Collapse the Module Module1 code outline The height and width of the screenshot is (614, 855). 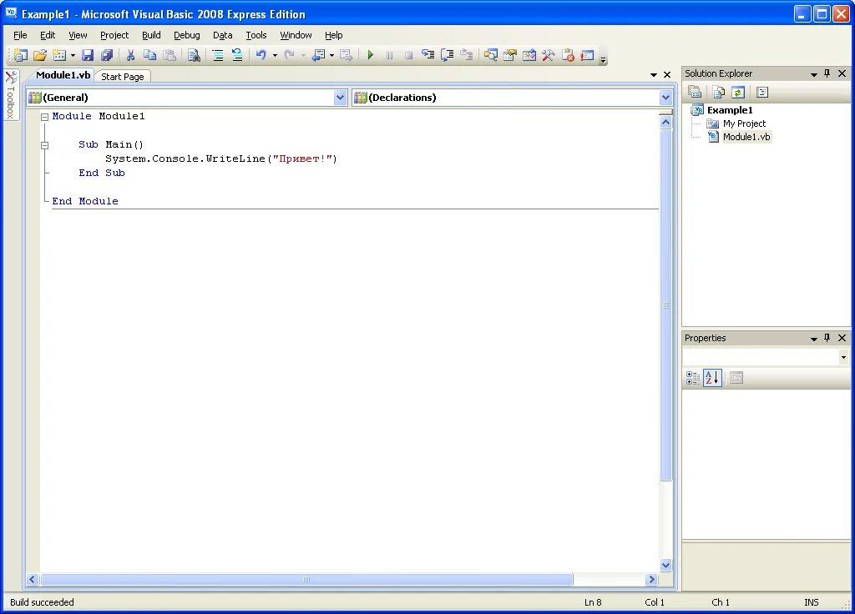click(x=45, y=117)
